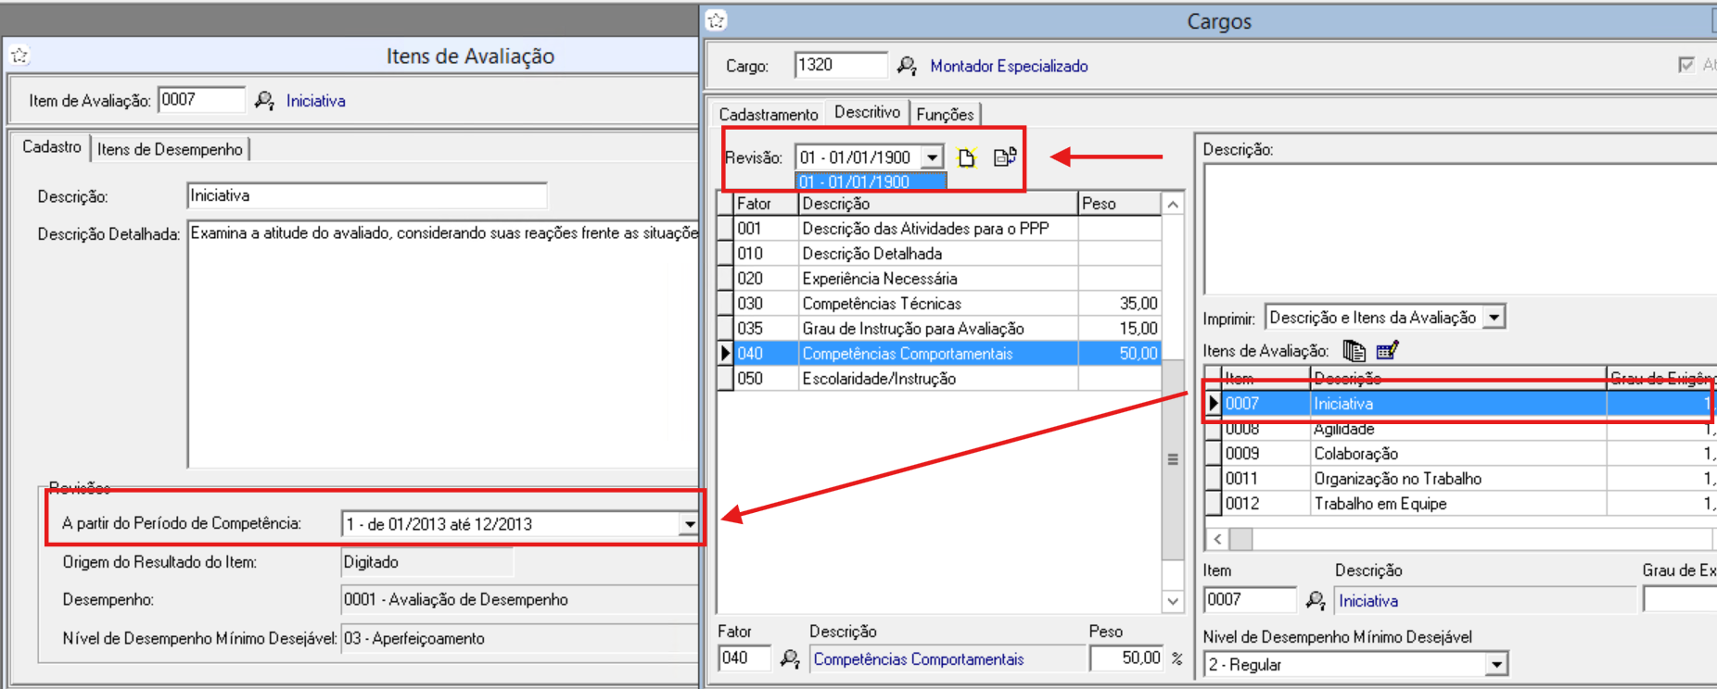Click the Montador Especializado link
This screenshot has height=689, width=1717.
(x=1009, y=66)
